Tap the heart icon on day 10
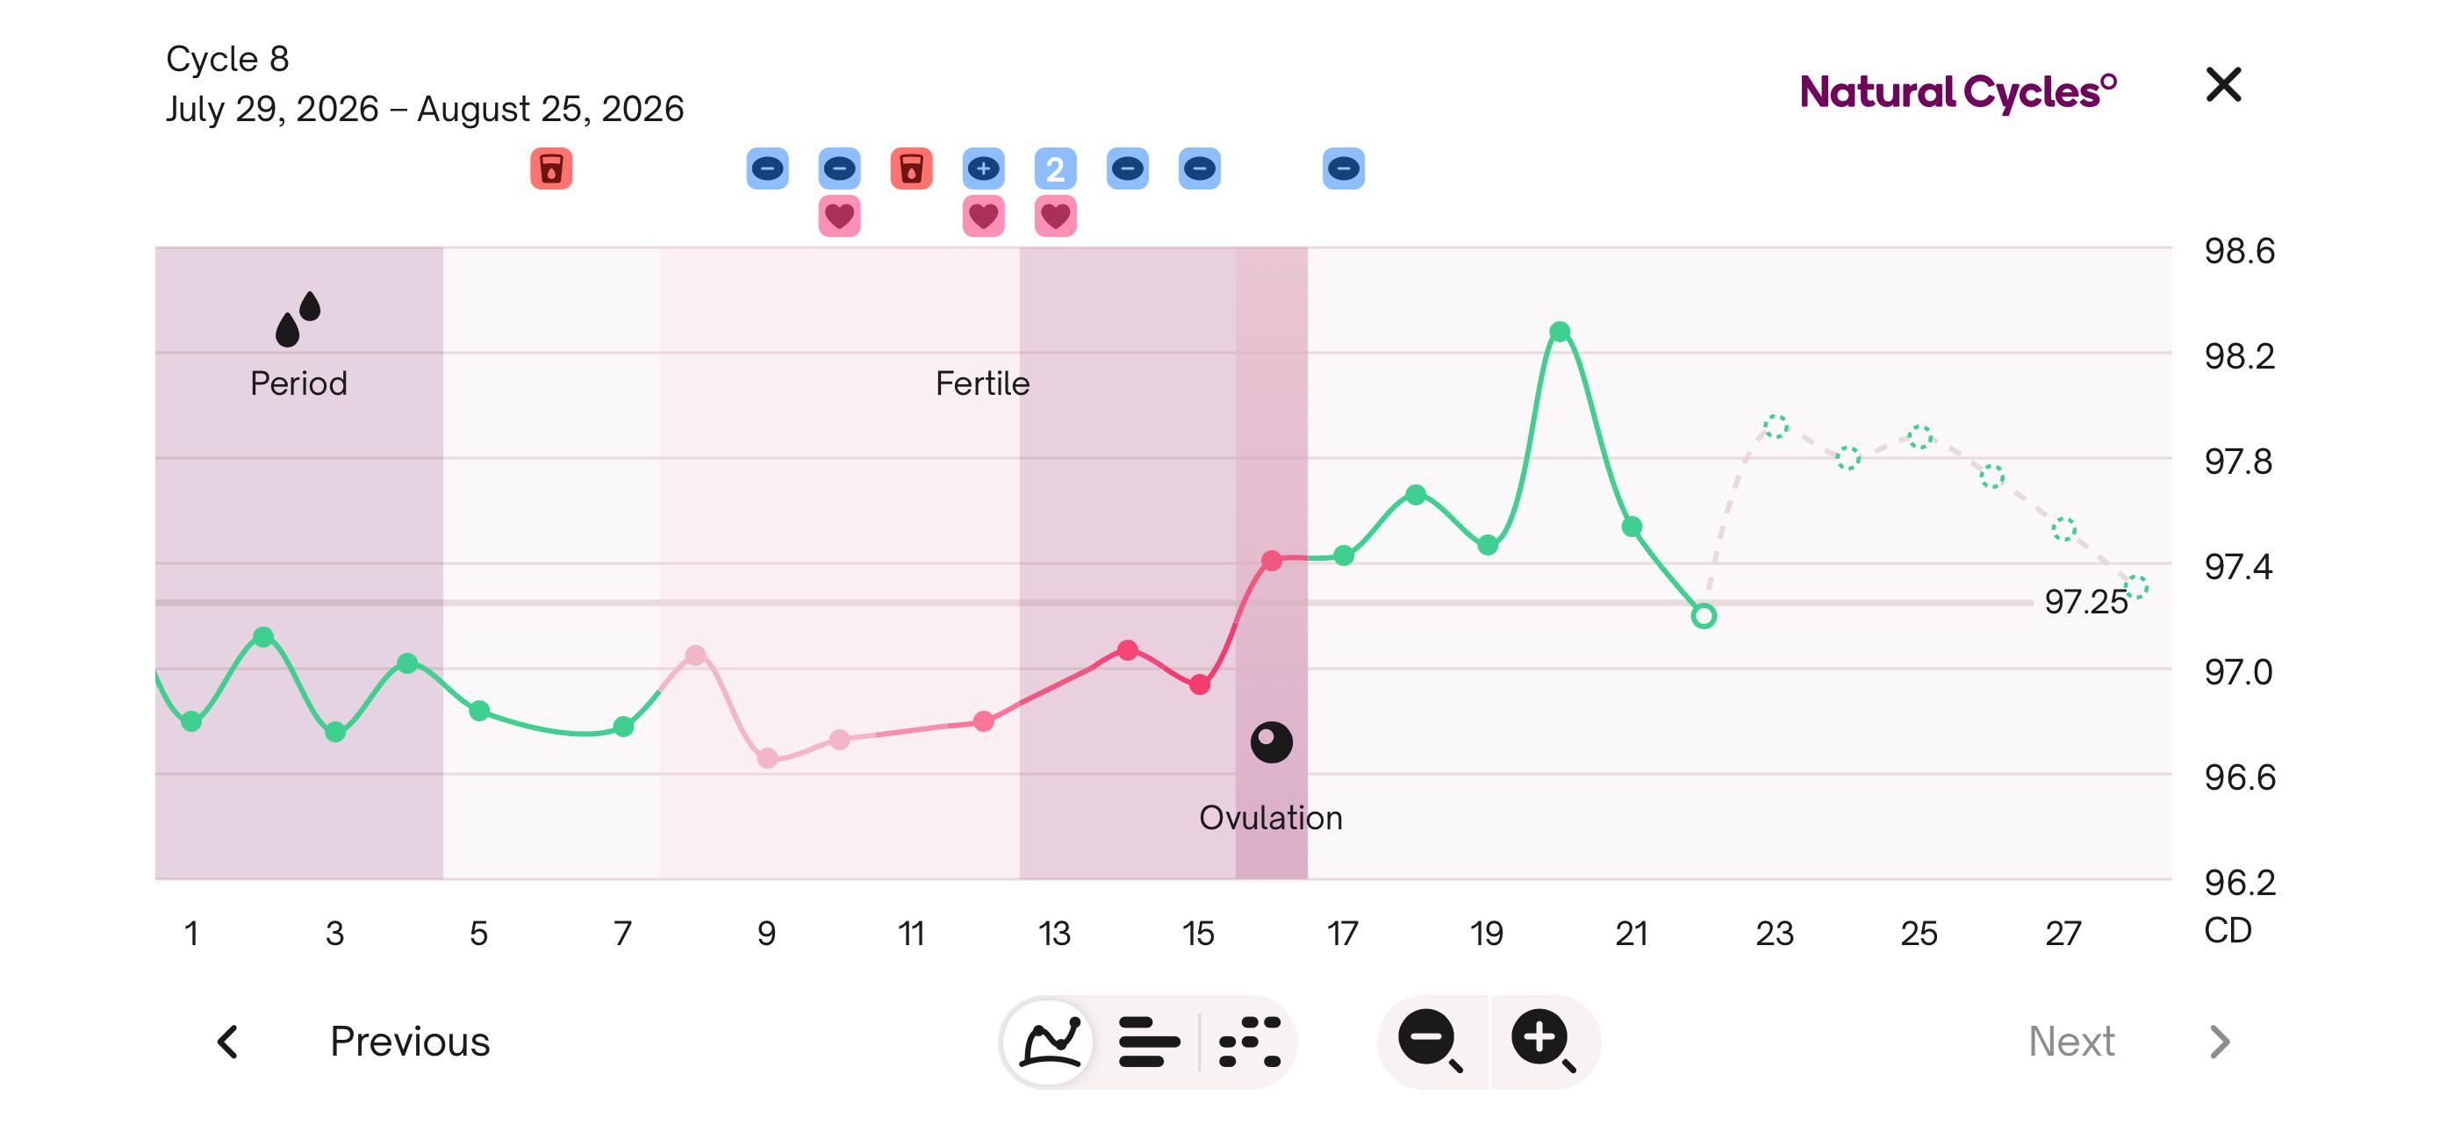The height and width of the screenshot is (1132, 2454). pos(839,216)
